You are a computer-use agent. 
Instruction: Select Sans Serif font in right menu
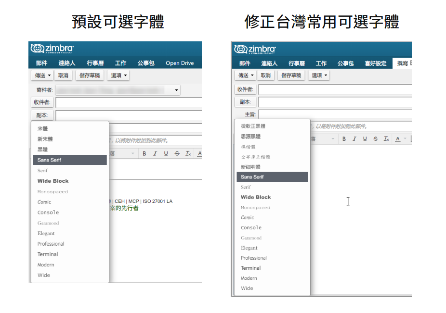(x=273, y=177)
